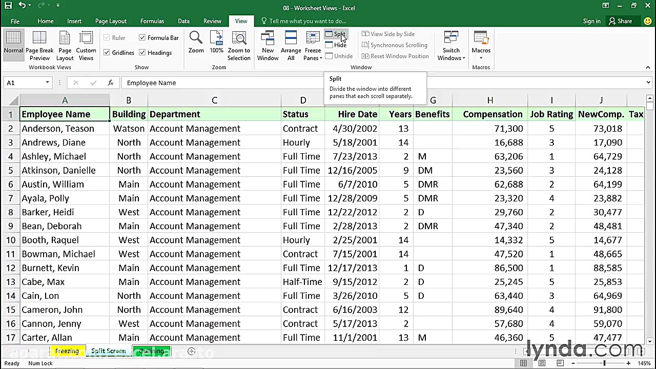Switch to the Formulas ribbon tab

(x=152, y=21)
